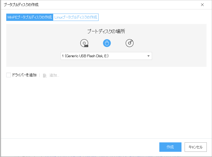Click the add driver file icon
The width and height of the screenshot is (212, 157).
tap(45, 75)
